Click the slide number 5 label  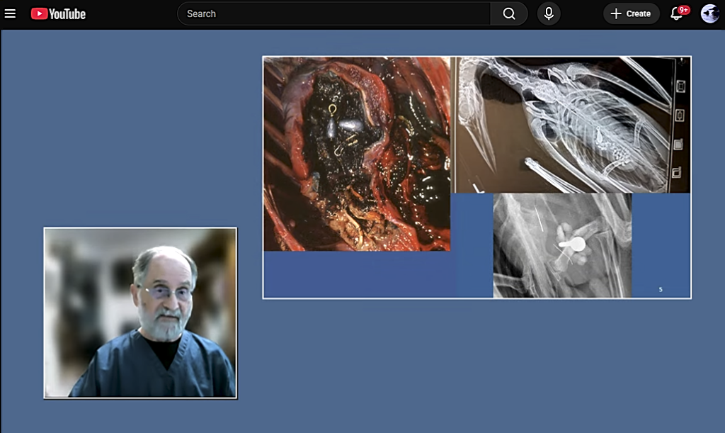pyautogui.click(x=661, y=290)
